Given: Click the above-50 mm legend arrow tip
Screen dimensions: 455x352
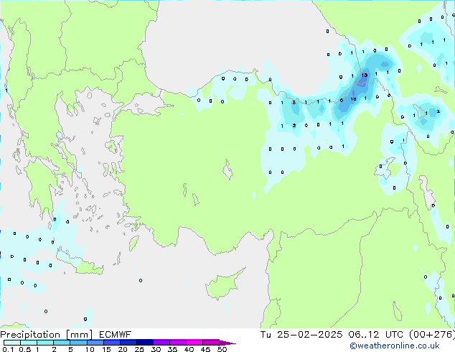Looking at the screenshot, I should (227, 343).
